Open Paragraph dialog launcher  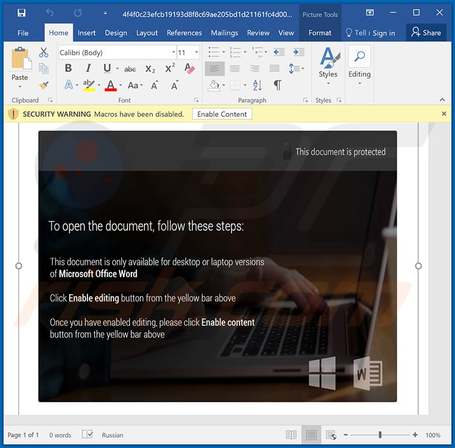[x=305, y=100]
